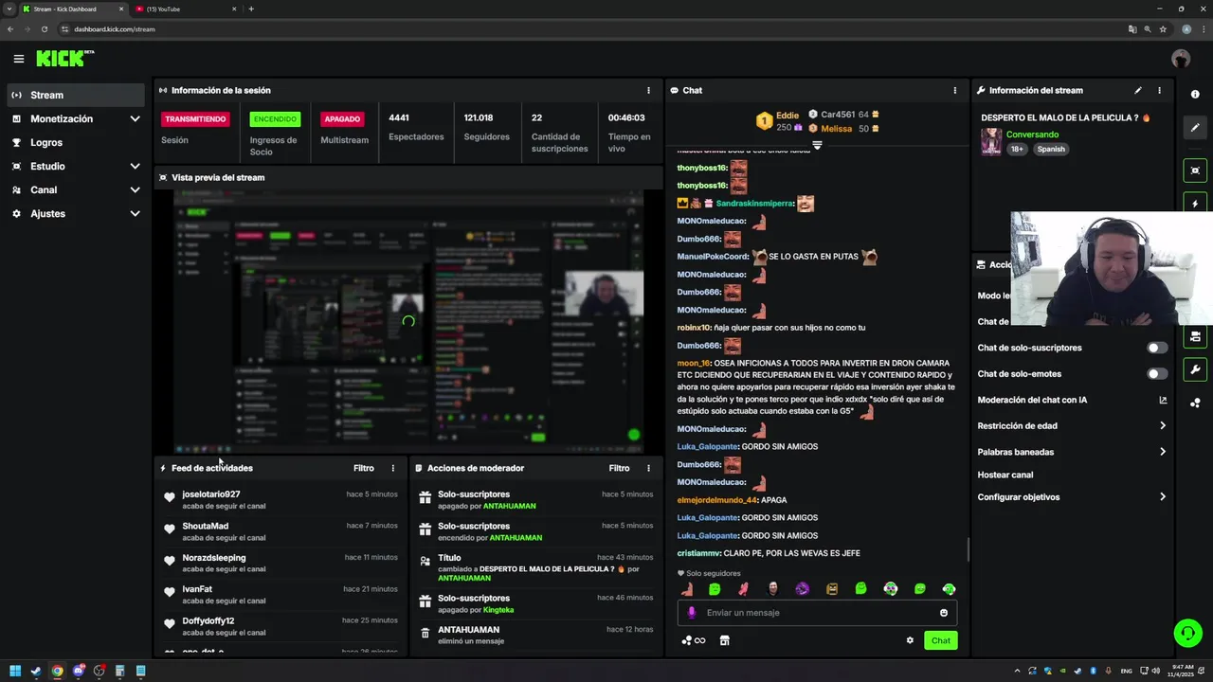Screen dimensions: 1213x682
Task: Open Filtro in Acciones de moderador
Action: pos(619,468)
